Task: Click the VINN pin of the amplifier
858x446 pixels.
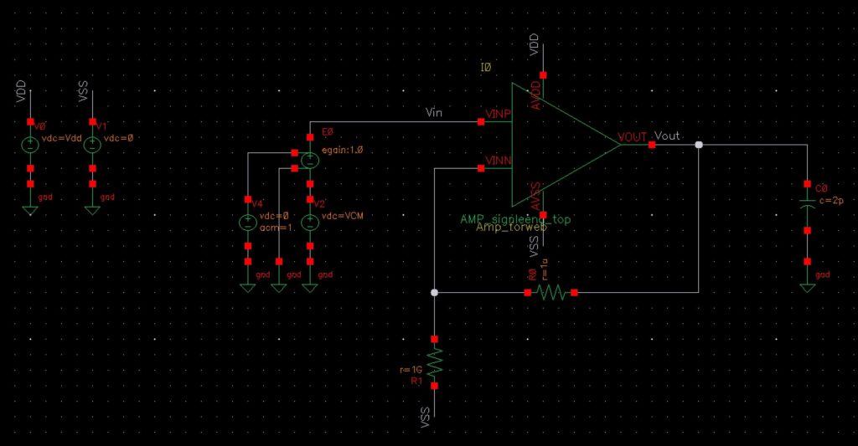Action: [x=481, y=168]
